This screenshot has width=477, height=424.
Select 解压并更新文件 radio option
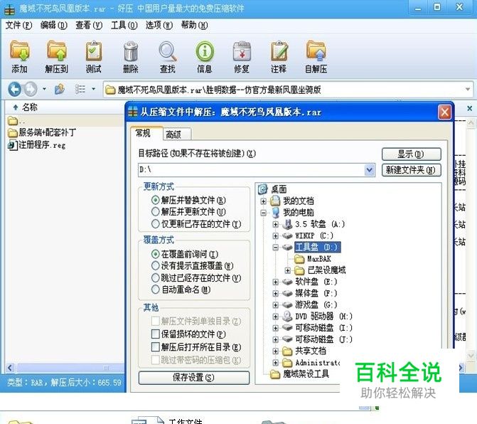coord(156,211)
